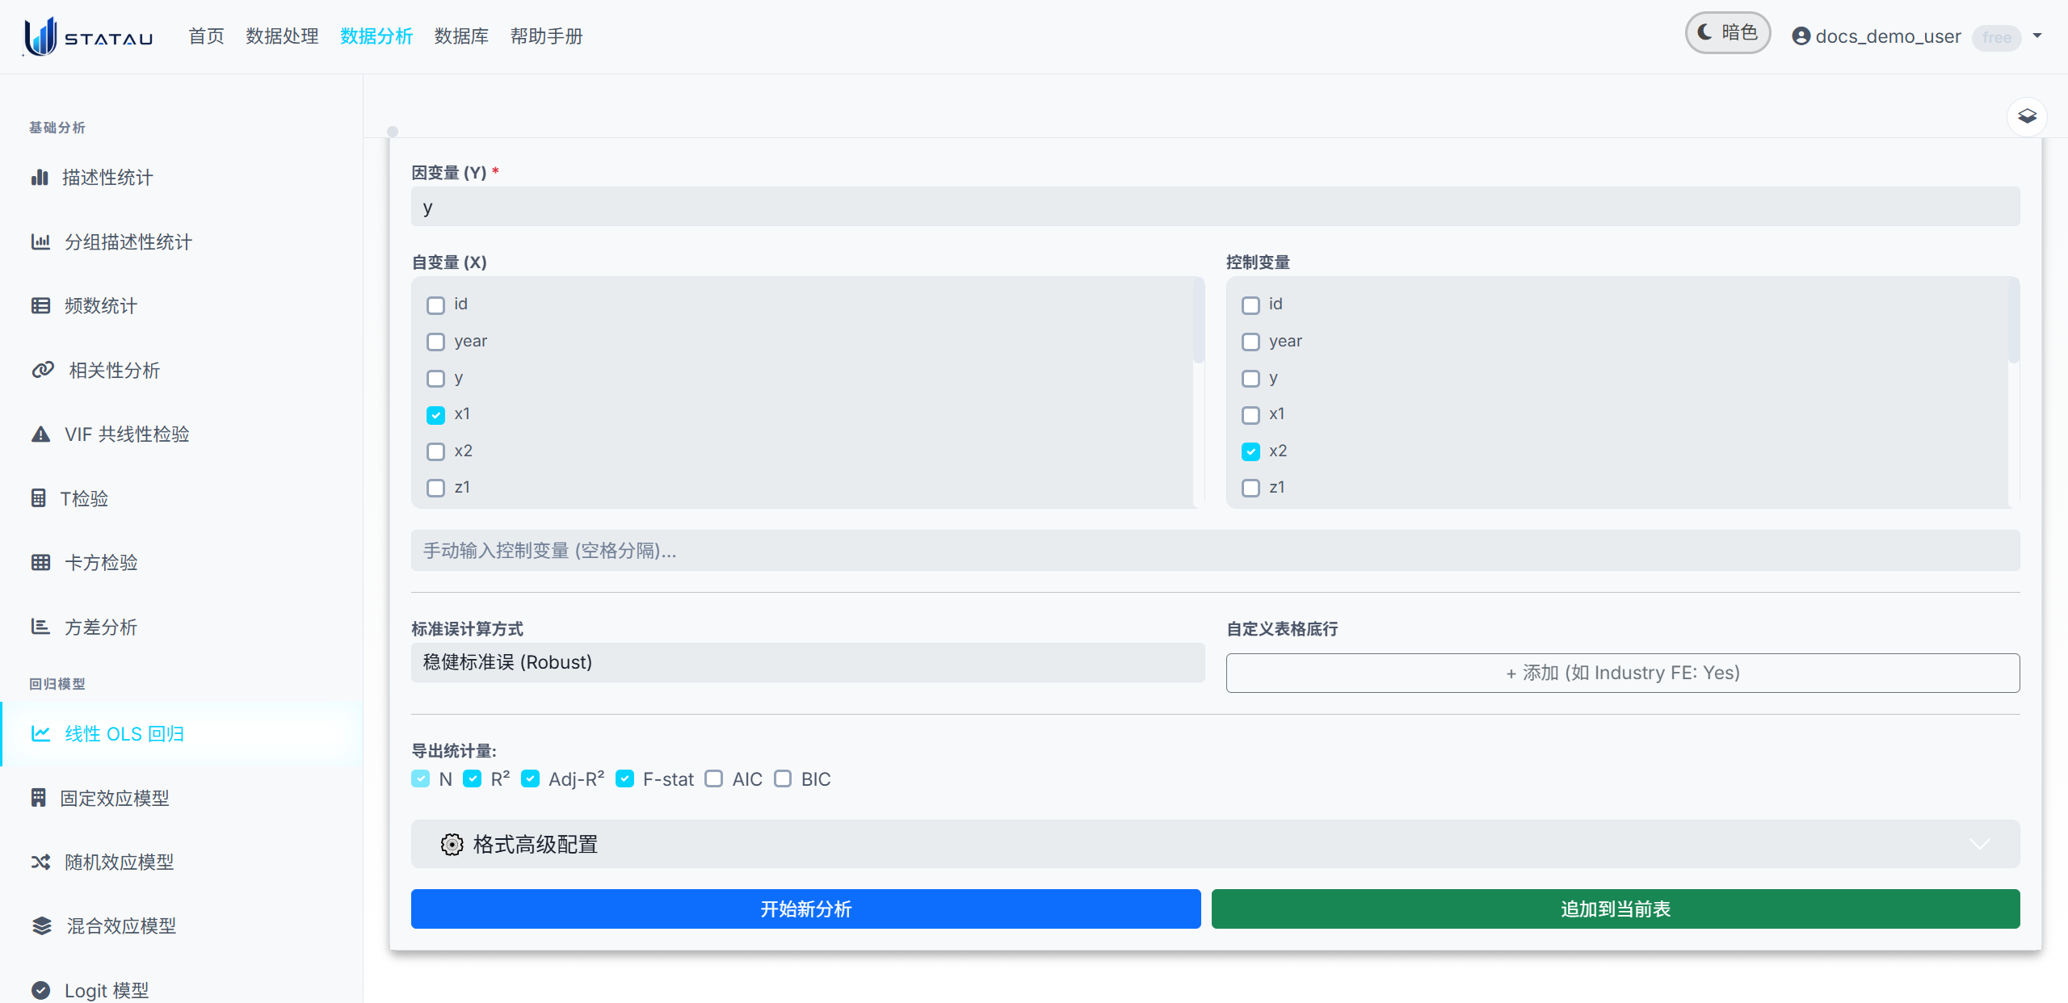Check y in the 控制变量 list

click(x=1250, y=379)
